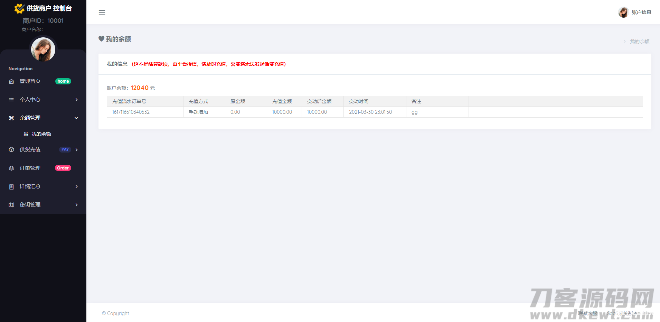Collapse 余额管理 chevron arrow
This screenshot has height=322, width=660.
tap(76, 118)
